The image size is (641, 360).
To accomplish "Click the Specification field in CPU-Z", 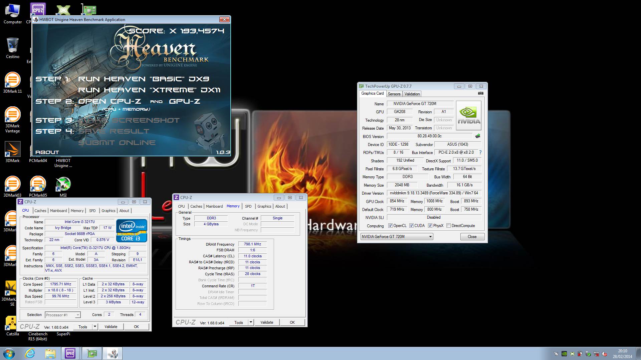I will click(x=95, y=248).
